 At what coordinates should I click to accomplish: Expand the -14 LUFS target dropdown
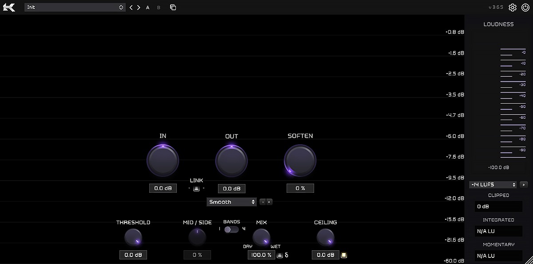493,185
